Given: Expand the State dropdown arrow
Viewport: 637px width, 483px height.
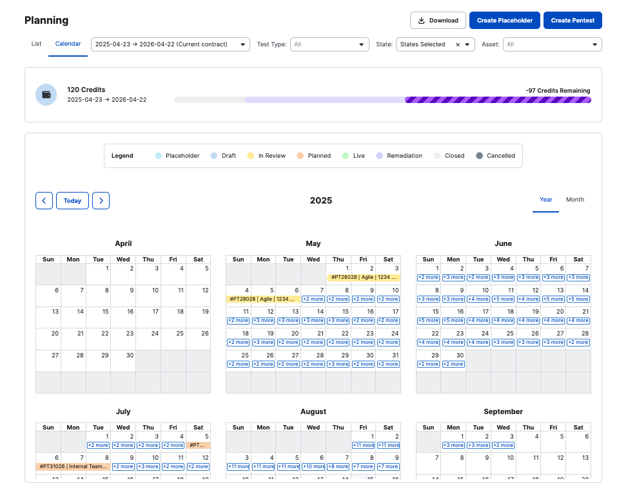Looking at the screenshot, I should point(467,44).
